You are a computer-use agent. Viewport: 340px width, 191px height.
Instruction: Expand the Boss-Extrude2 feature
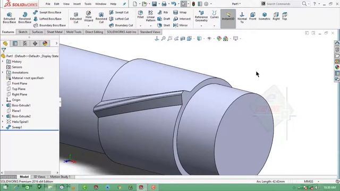pos(3,116)
